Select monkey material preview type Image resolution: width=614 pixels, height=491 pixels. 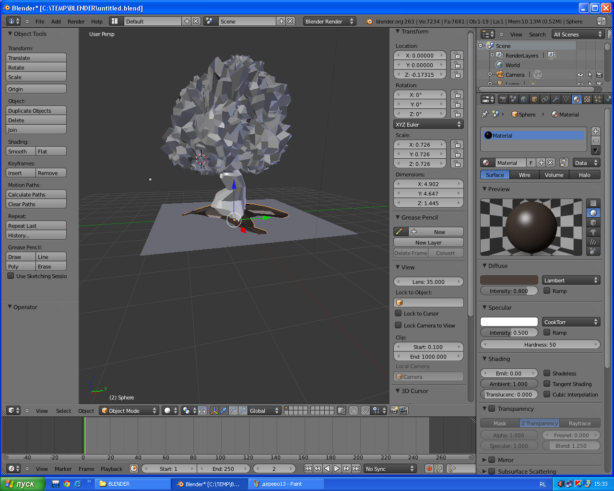593,232
